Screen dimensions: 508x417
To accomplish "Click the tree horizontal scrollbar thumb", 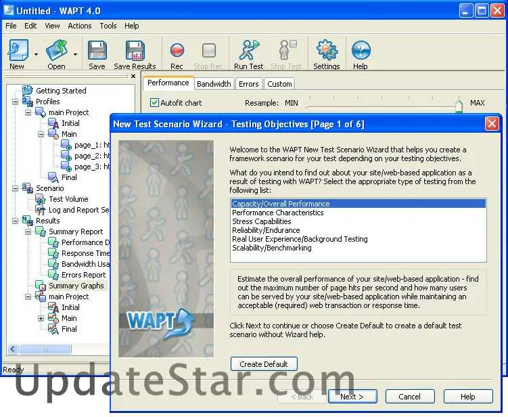I will pos(45,349).
